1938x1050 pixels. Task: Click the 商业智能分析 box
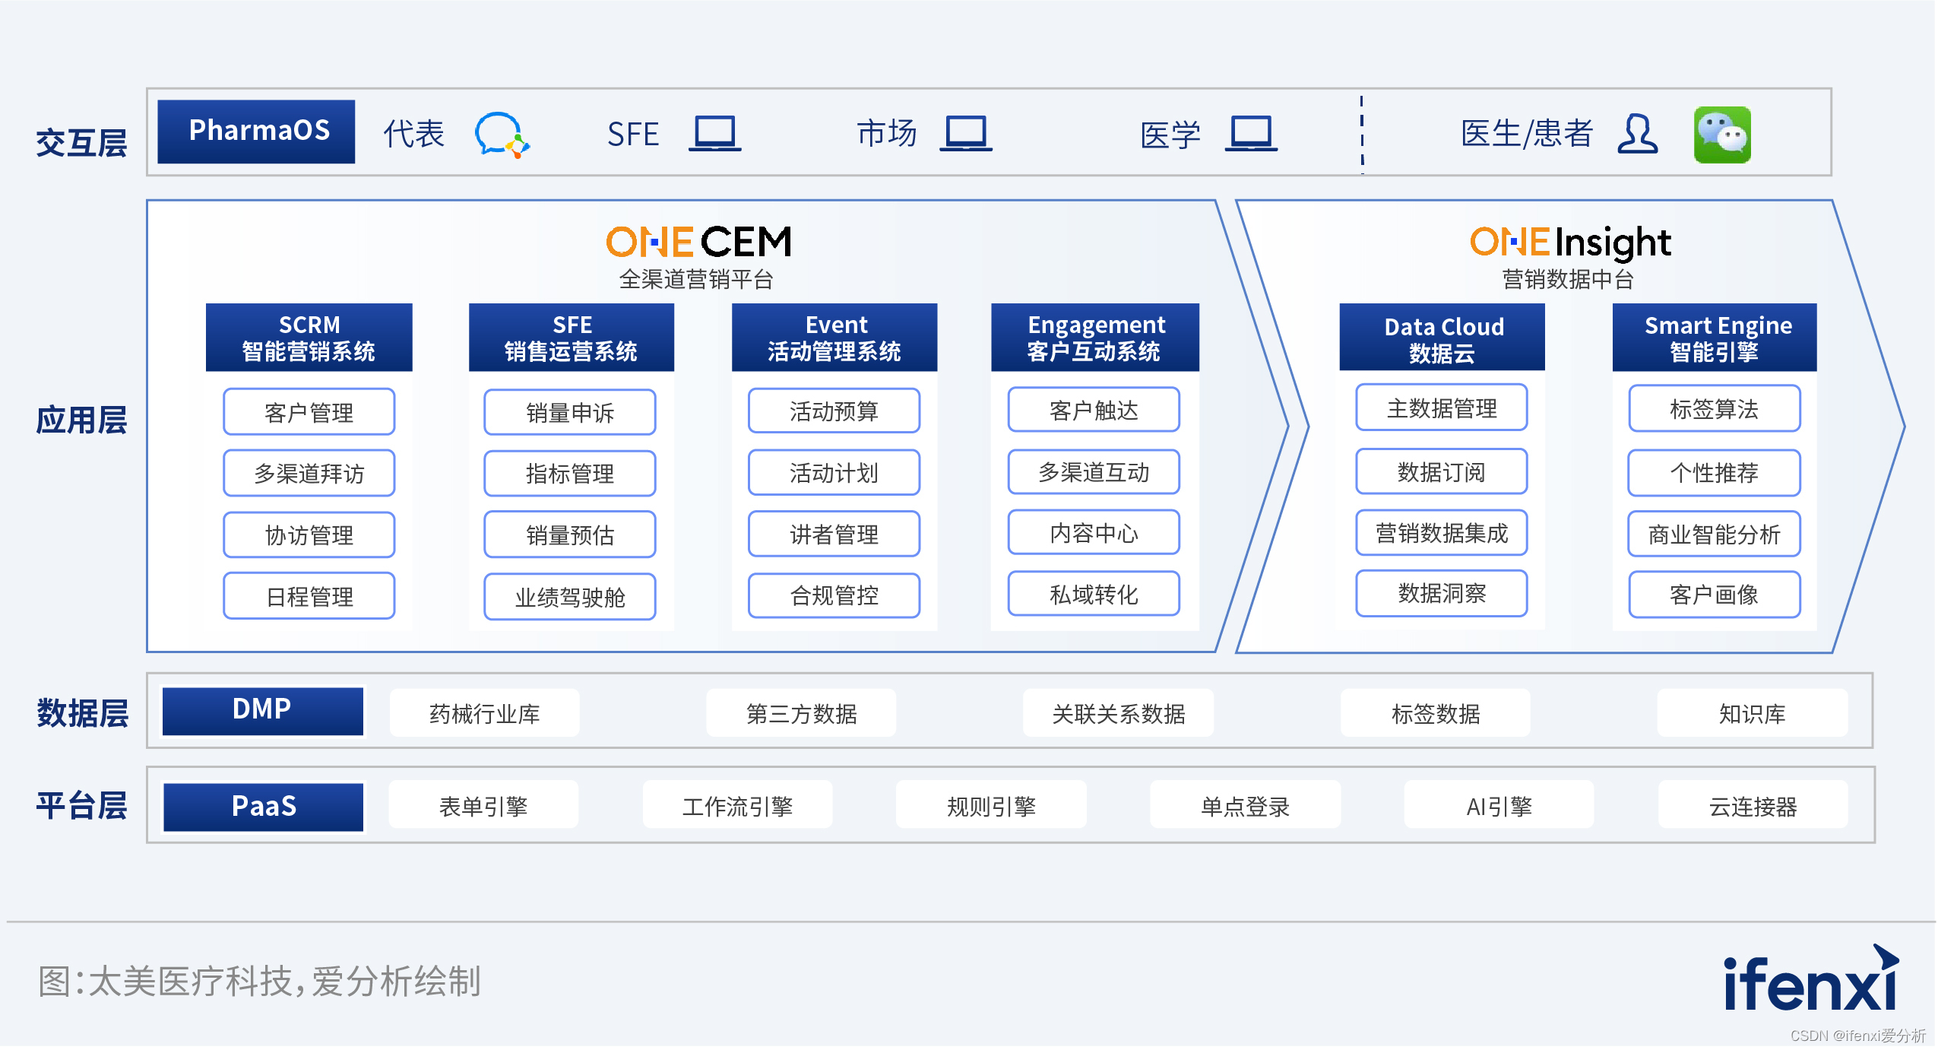coord(1714,534)
